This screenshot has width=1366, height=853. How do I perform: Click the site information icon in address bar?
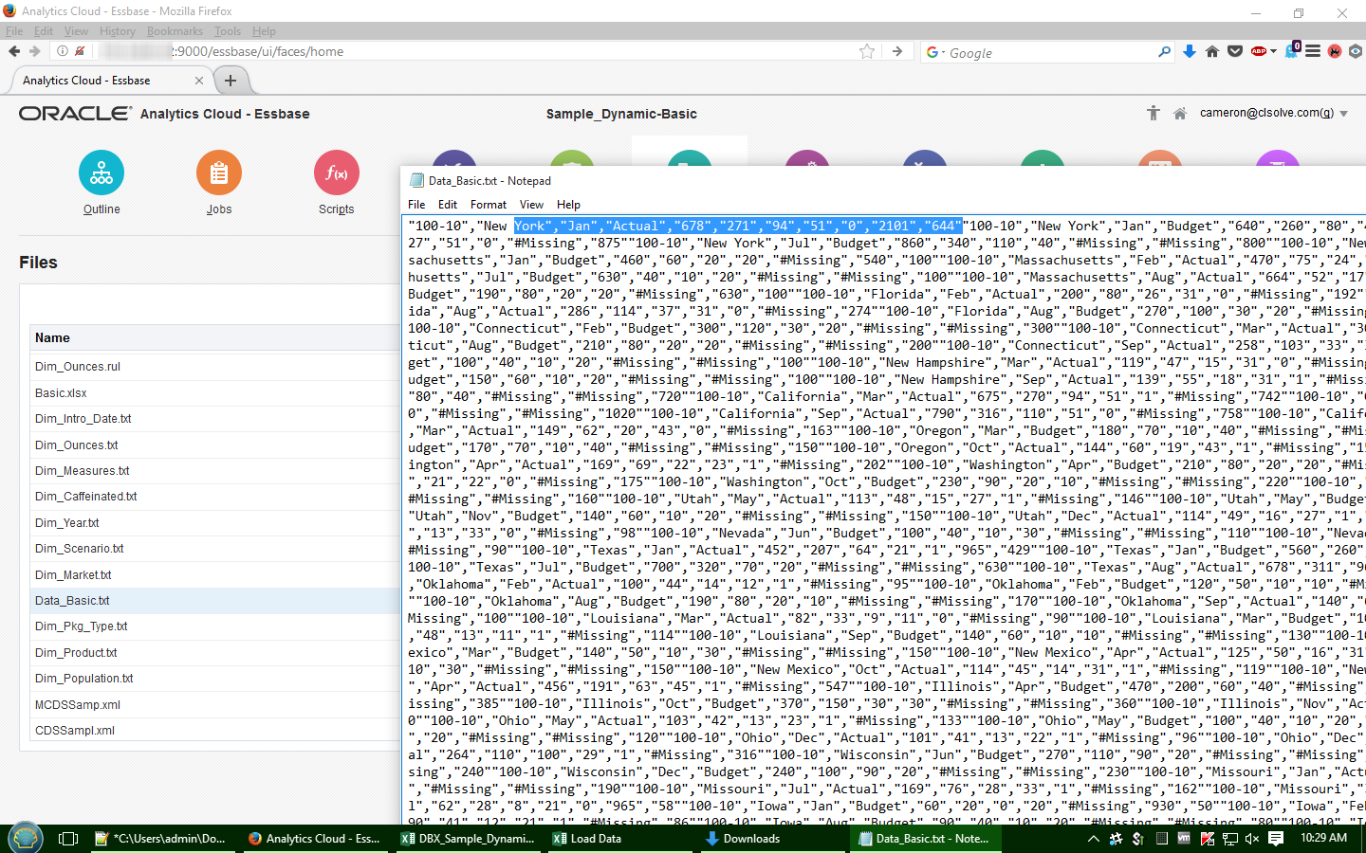[x=62, y=51]
